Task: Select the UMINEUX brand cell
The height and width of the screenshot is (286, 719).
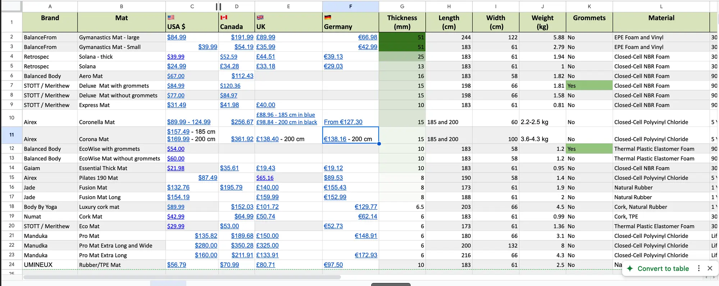Action: click(x=50, y=265)
